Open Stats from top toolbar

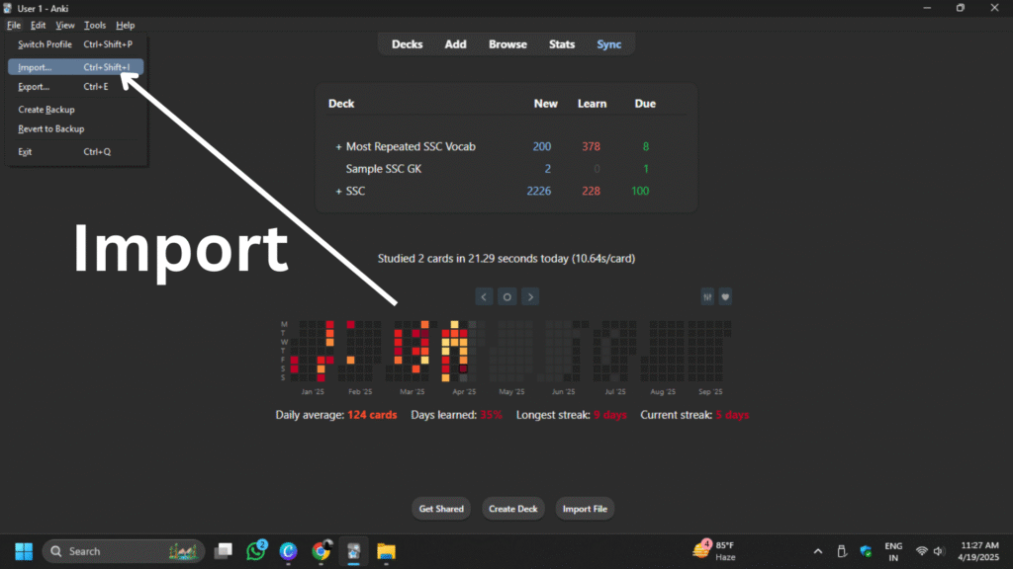point(562,44)
